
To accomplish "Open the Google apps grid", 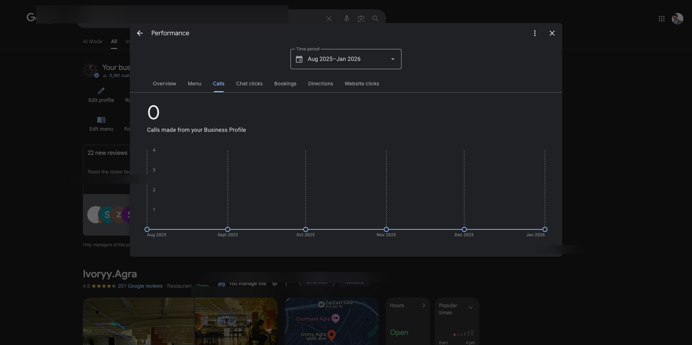I will (662, 19).
